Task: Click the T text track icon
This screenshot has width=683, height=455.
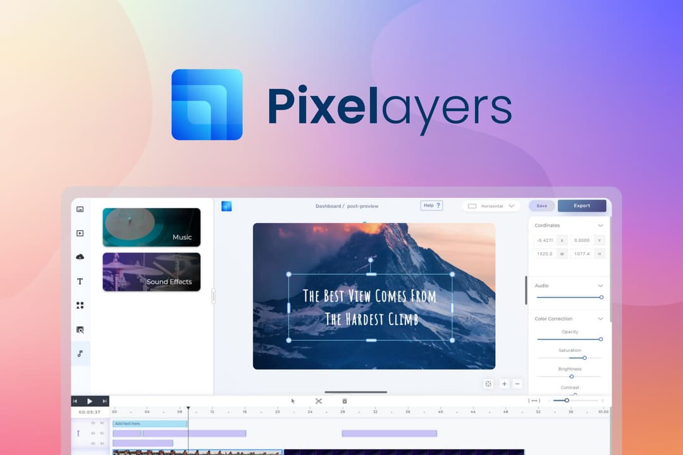Action: (78, 434)
